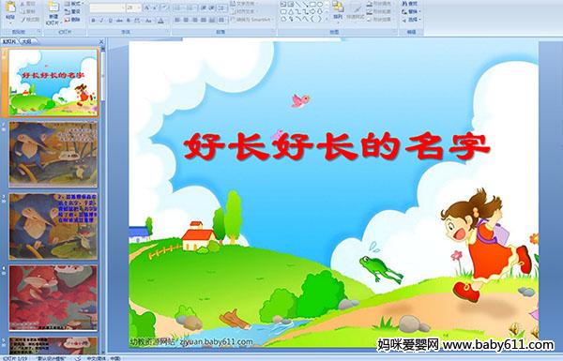Select the rectangle shape in shapes gallery

(x=313, y=5)
